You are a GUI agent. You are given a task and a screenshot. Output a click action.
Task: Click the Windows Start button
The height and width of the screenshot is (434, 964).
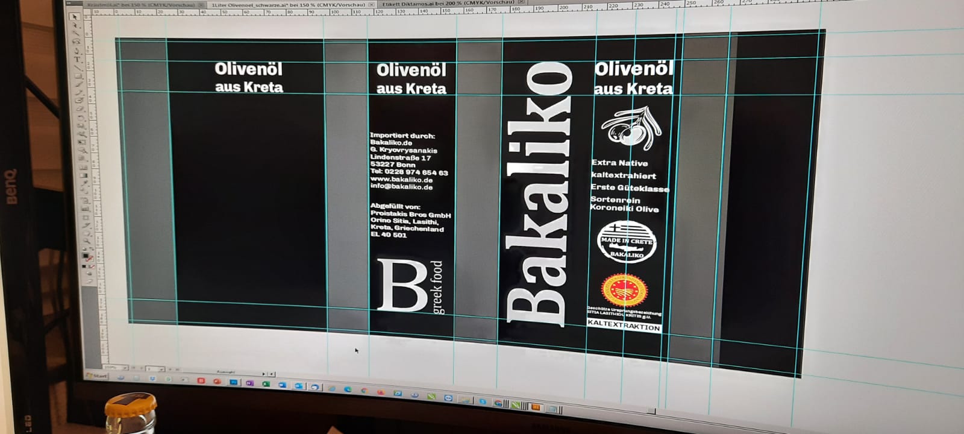click(96, 376)
